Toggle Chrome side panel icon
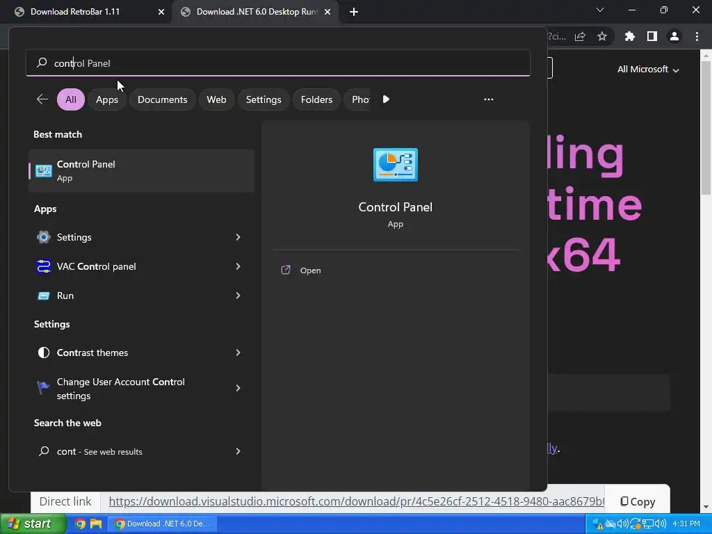The height and width of the screenshot is (534, 712). 652,36
